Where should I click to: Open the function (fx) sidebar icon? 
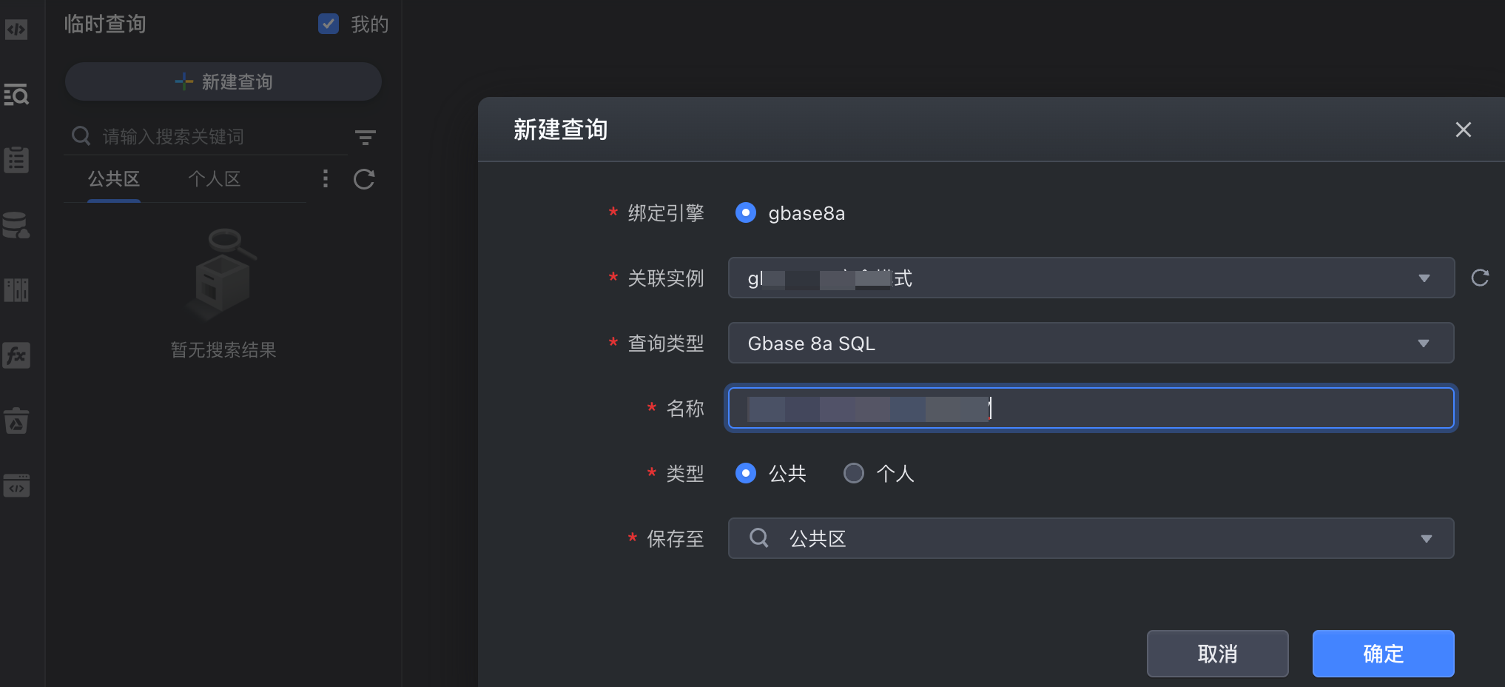coord(16,355)
